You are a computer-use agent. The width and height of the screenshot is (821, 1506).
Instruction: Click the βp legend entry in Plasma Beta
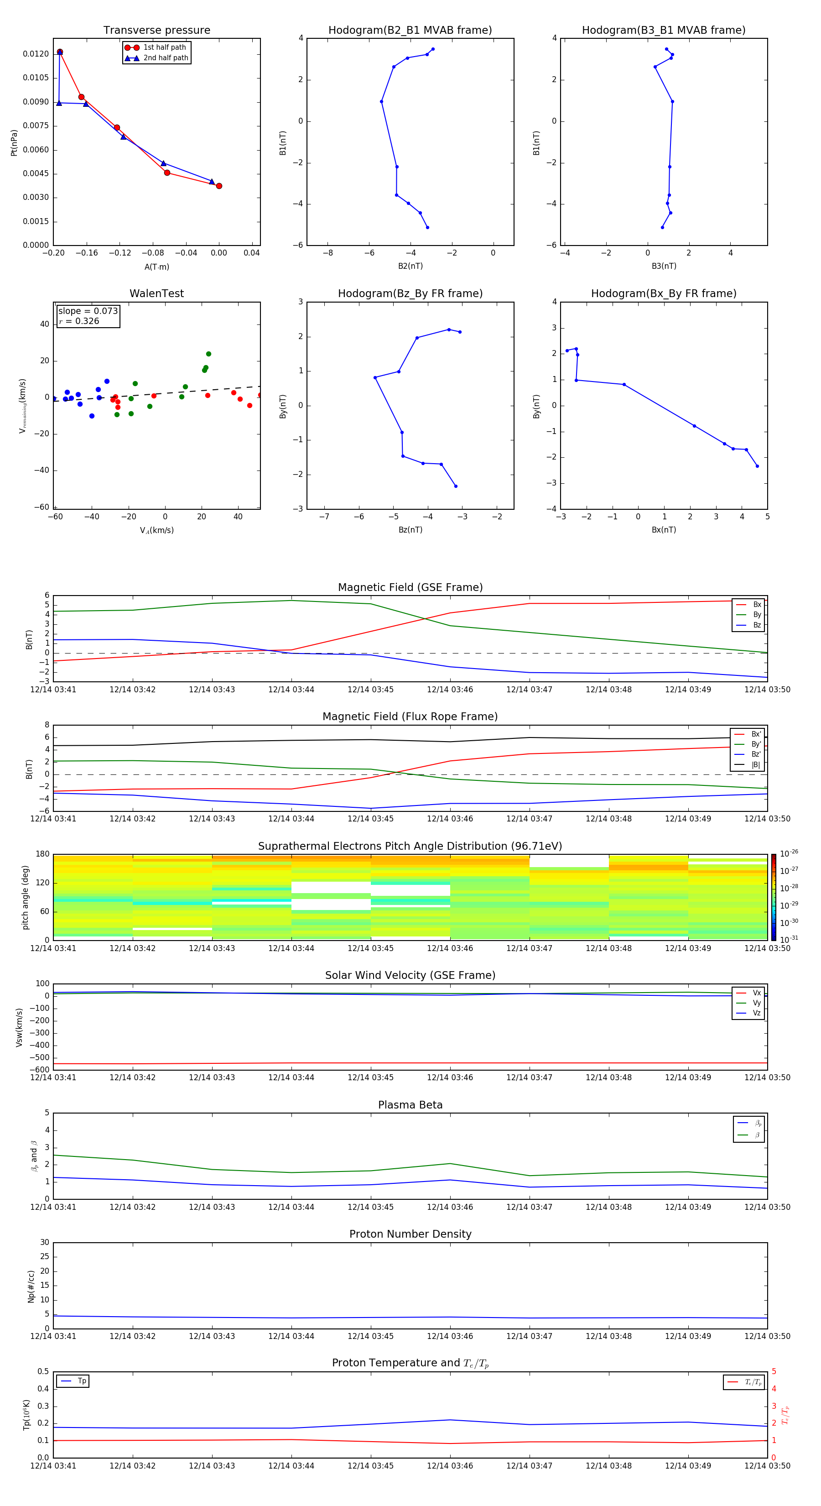749,1123
